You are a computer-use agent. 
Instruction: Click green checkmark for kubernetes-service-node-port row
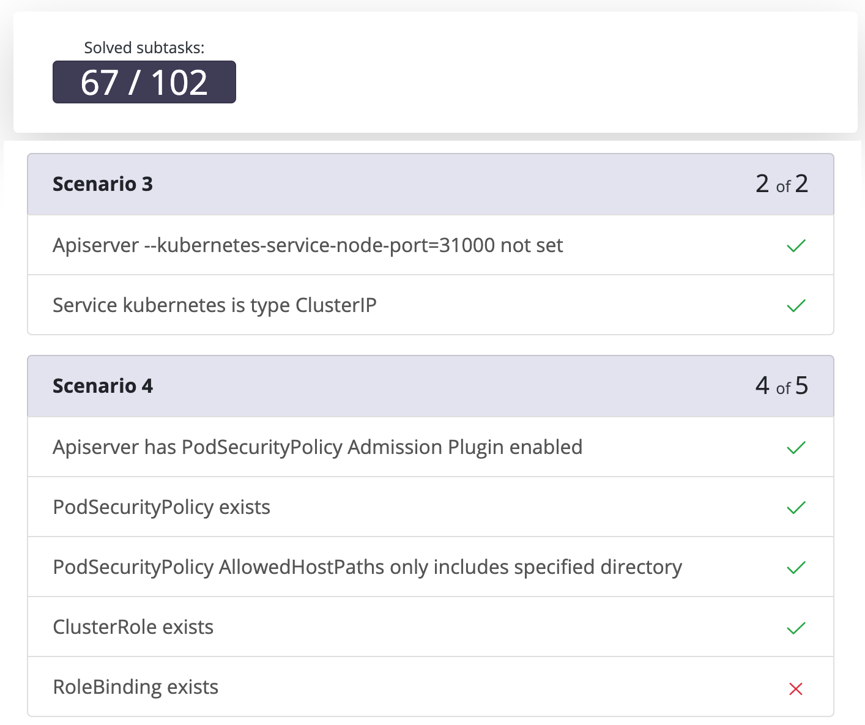point(796,246)
